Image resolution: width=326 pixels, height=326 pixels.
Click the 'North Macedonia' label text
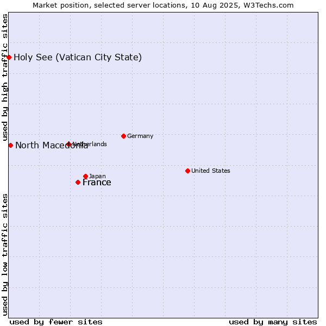click(x=52, y=145)
